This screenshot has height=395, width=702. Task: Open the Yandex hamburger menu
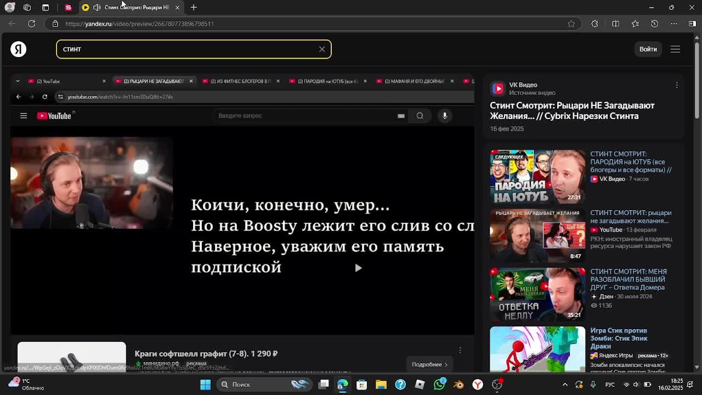click(675, 49)
